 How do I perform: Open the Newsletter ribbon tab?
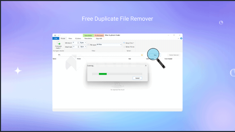88,38
